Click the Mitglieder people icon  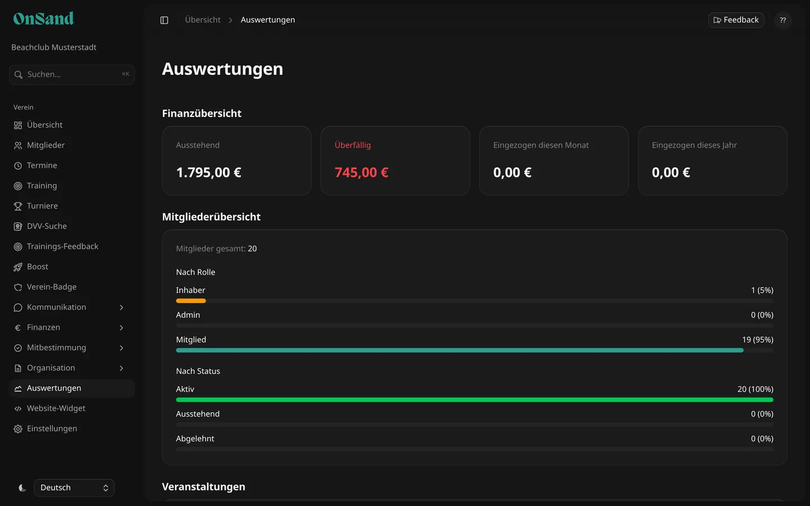pyautogui.click(x=18, y=146)
